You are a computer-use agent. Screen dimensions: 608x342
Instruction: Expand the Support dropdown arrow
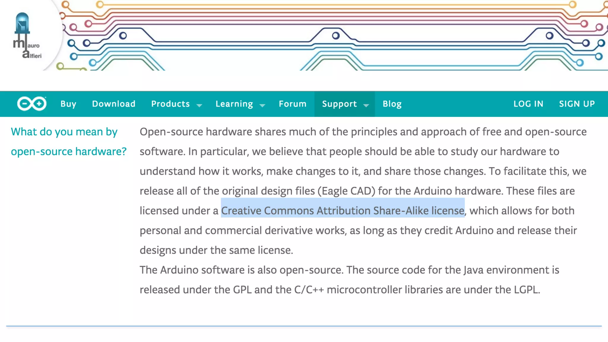click(366, 105)
